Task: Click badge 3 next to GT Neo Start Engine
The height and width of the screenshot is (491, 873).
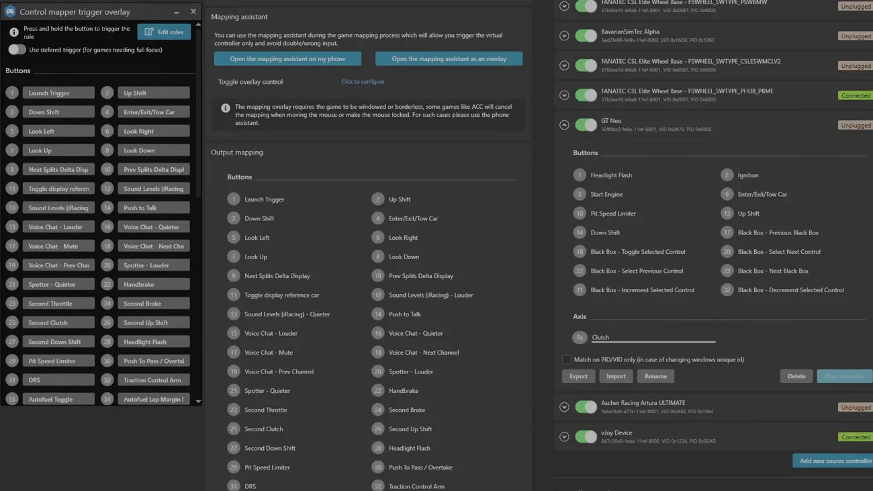Action: pyautogui.click(x=580, y=194)
